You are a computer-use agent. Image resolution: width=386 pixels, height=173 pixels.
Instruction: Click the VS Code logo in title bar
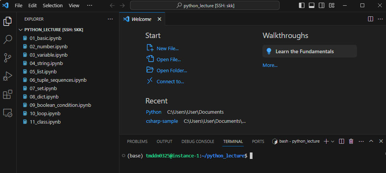coord(5,5)
